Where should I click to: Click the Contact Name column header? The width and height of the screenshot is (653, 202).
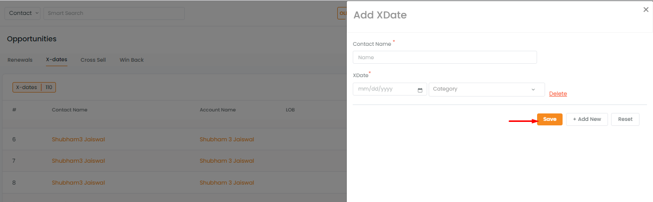point(69,110)
